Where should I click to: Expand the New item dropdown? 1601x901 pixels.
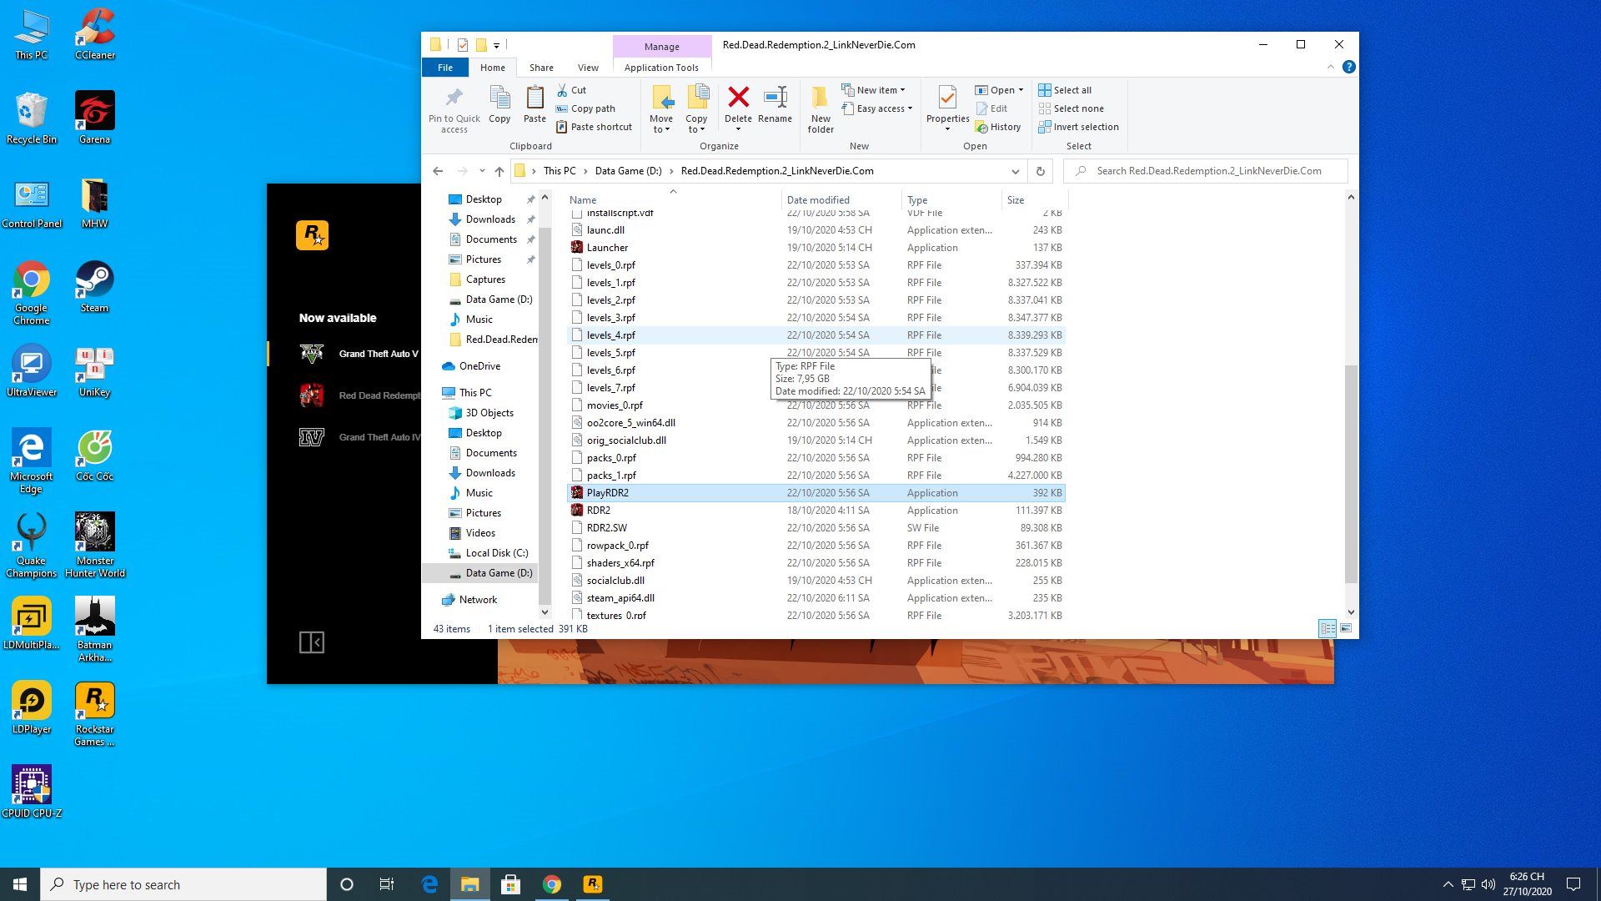point(873,90)
